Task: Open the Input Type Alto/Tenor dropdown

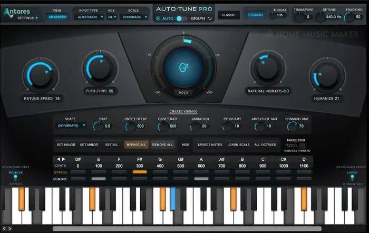Action: pos(90,17)
